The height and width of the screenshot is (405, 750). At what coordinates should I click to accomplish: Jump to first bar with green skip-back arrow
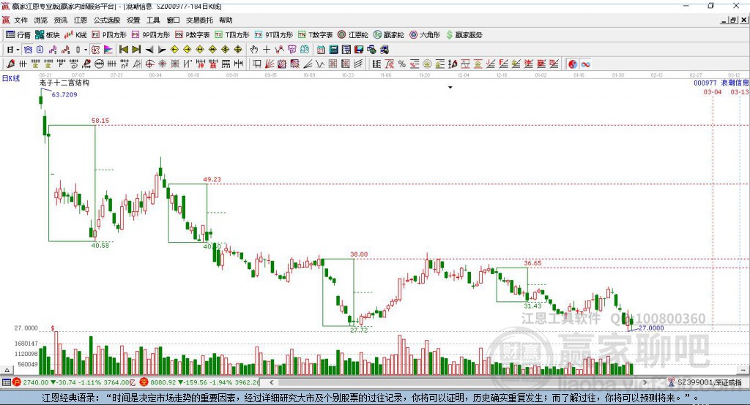click(123, 50)
